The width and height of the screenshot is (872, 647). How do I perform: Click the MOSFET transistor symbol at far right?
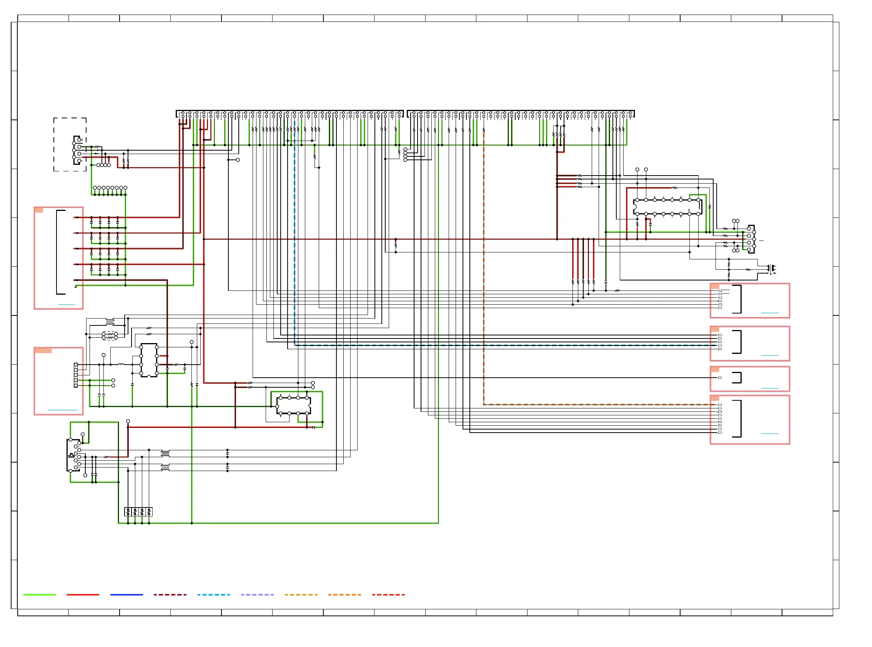(x=772, y=269)
